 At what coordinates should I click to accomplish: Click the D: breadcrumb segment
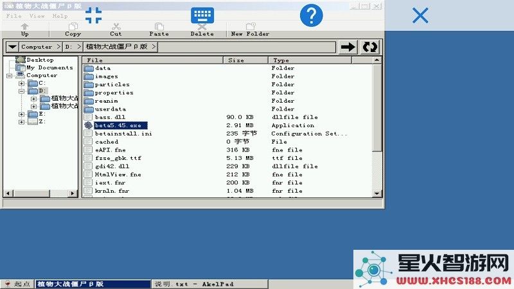pyautogui.click(x=69, y=47)
